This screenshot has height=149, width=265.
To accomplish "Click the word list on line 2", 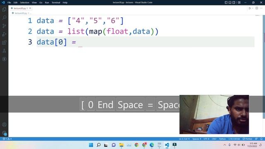I will [x=76, y=31].
